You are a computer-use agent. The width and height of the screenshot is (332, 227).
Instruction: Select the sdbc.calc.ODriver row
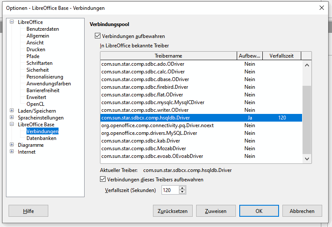[x=201, y=72]
